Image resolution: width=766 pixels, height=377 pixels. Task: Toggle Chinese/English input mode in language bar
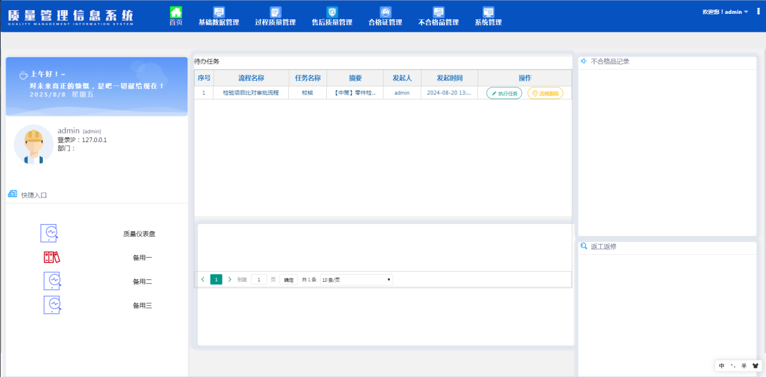click(721, 366)
